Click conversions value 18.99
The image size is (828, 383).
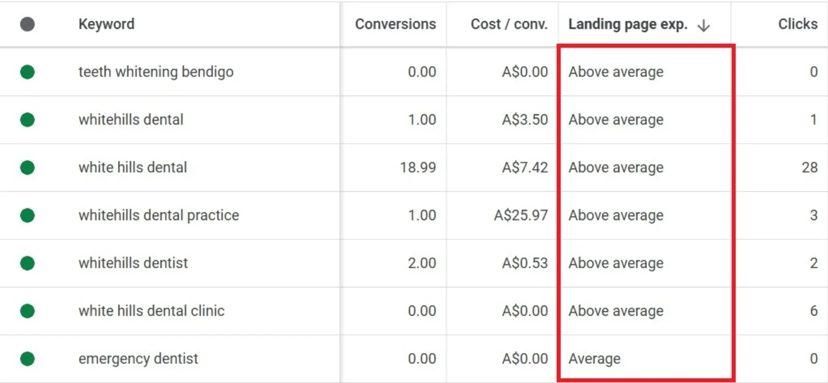click(418, 167)
